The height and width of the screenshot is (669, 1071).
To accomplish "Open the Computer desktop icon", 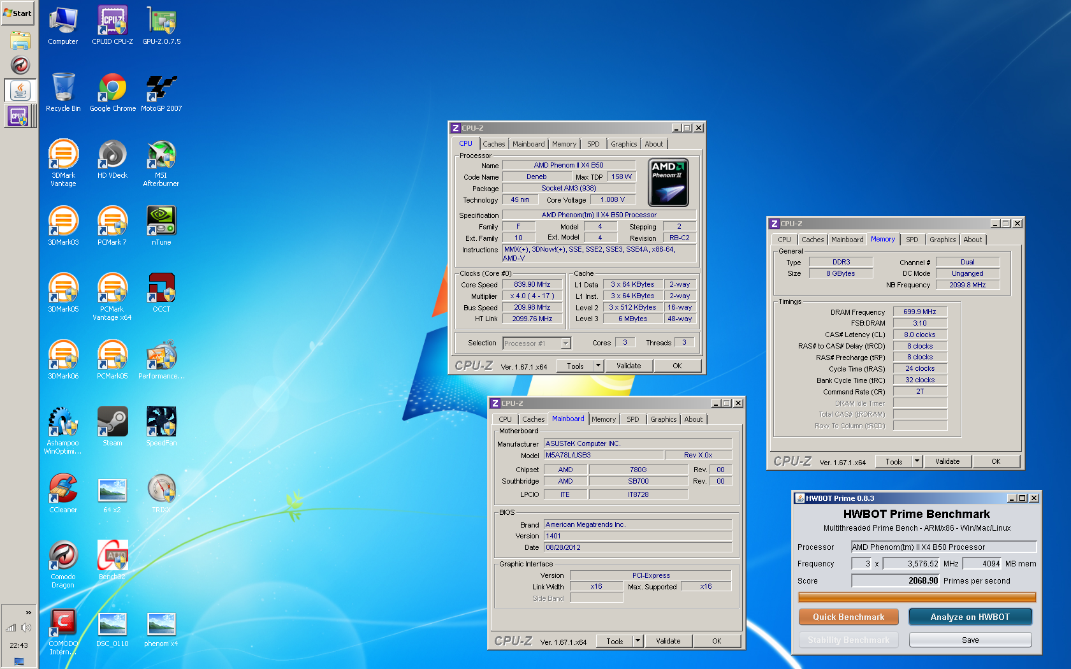I will (x=63, y=25).
